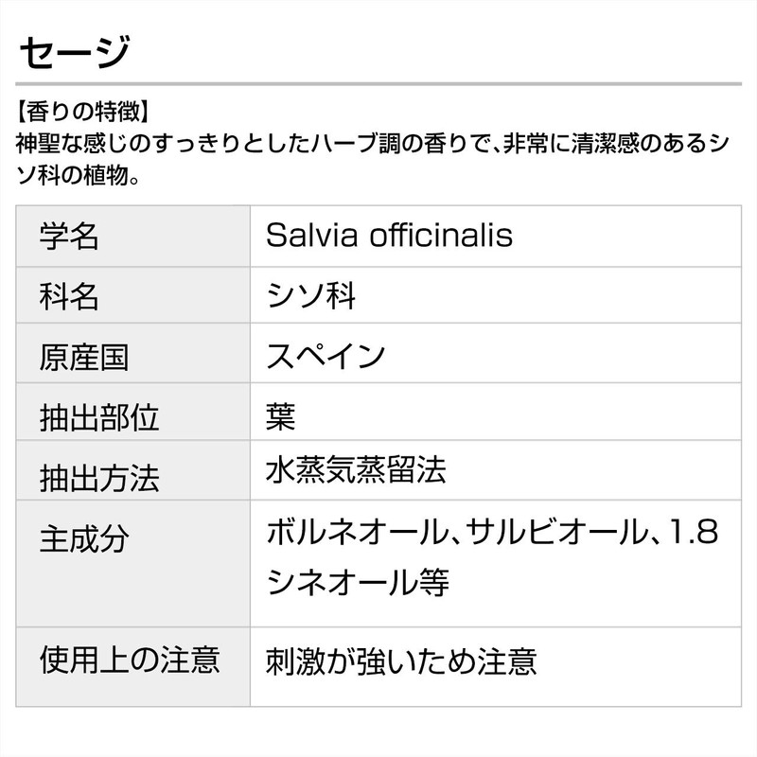
Task: Click the 葉 value cell
Action: (282, 417)
